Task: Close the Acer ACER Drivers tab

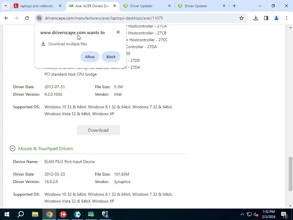Action: pyautogui.click(x=115, y=6)
